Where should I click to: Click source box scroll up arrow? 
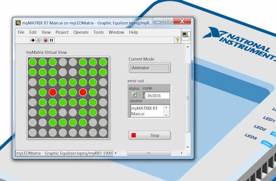point(166,107)
